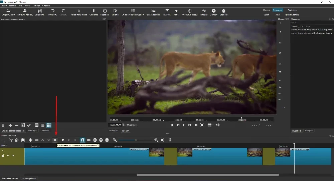Toggle the timeline snapping magnet icon

point(82,140)
